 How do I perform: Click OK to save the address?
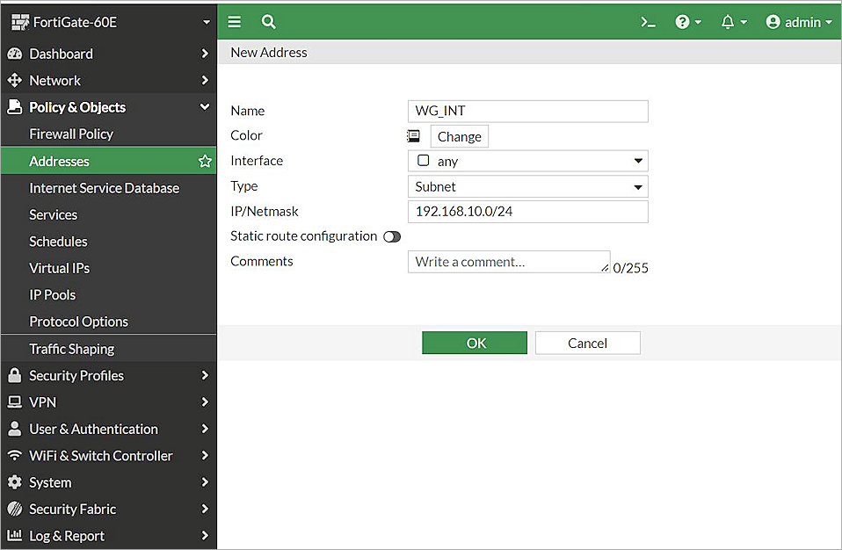[475, 343]
